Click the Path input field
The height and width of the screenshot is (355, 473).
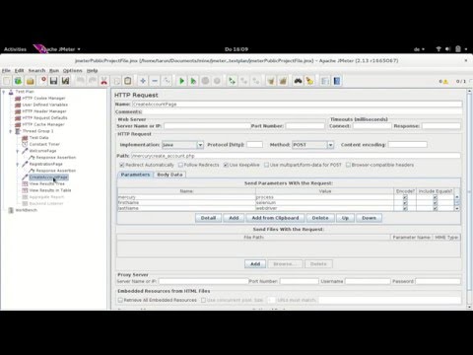point(296,156)
